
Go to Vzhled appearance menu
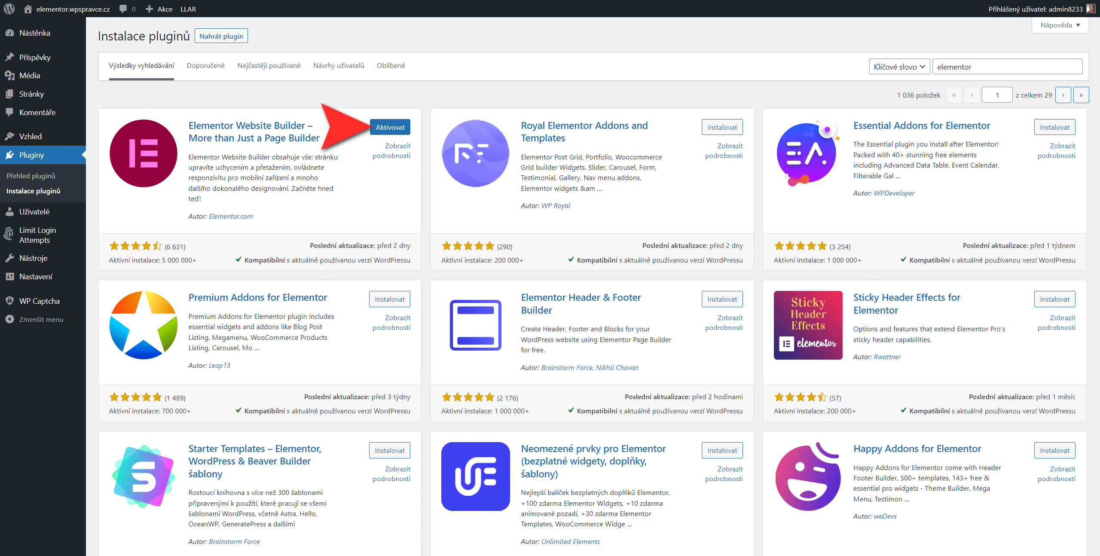(30, 137)
